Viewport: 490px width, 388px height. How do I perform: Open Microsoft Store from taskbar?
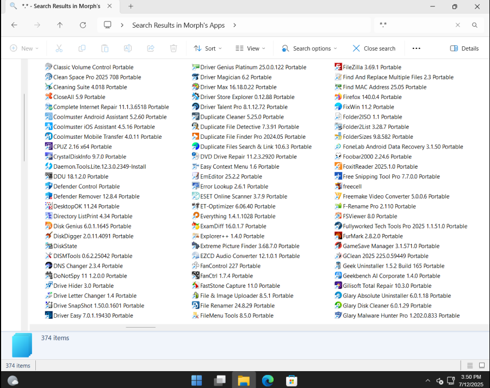pyautogui.click(x=291, y=380)
